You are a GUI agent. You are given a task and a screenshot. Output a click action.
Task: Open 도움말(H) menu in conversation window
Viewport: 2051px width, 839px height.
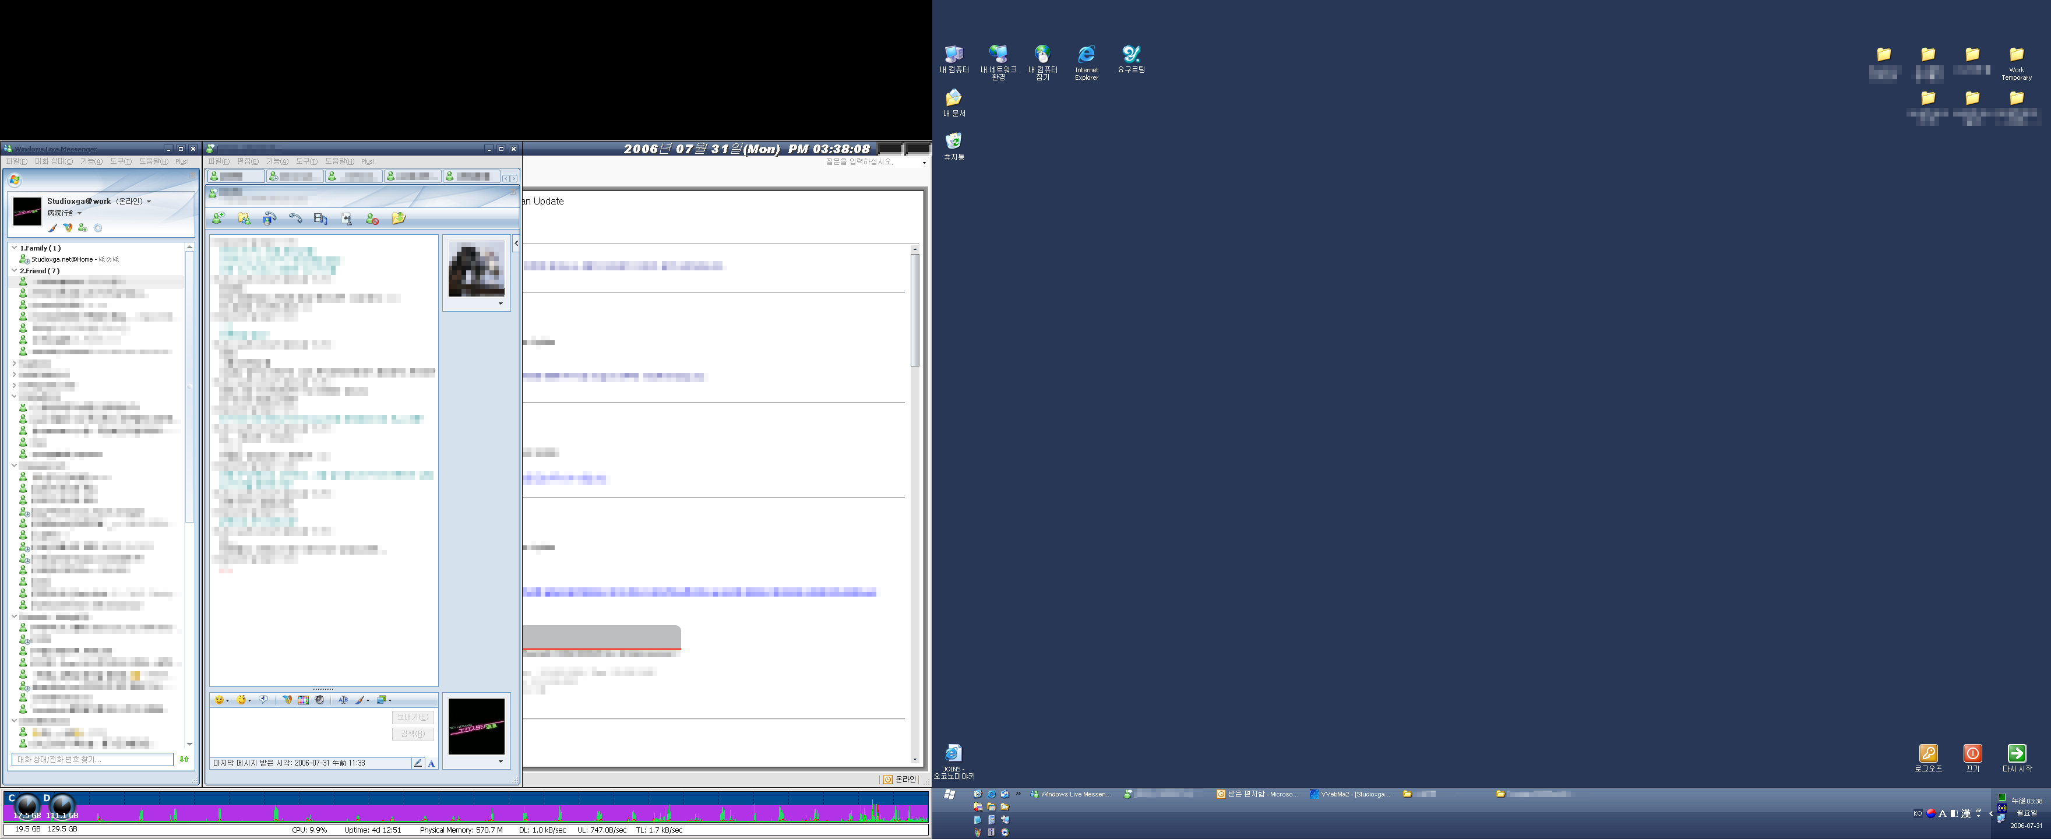coord(339,161)
